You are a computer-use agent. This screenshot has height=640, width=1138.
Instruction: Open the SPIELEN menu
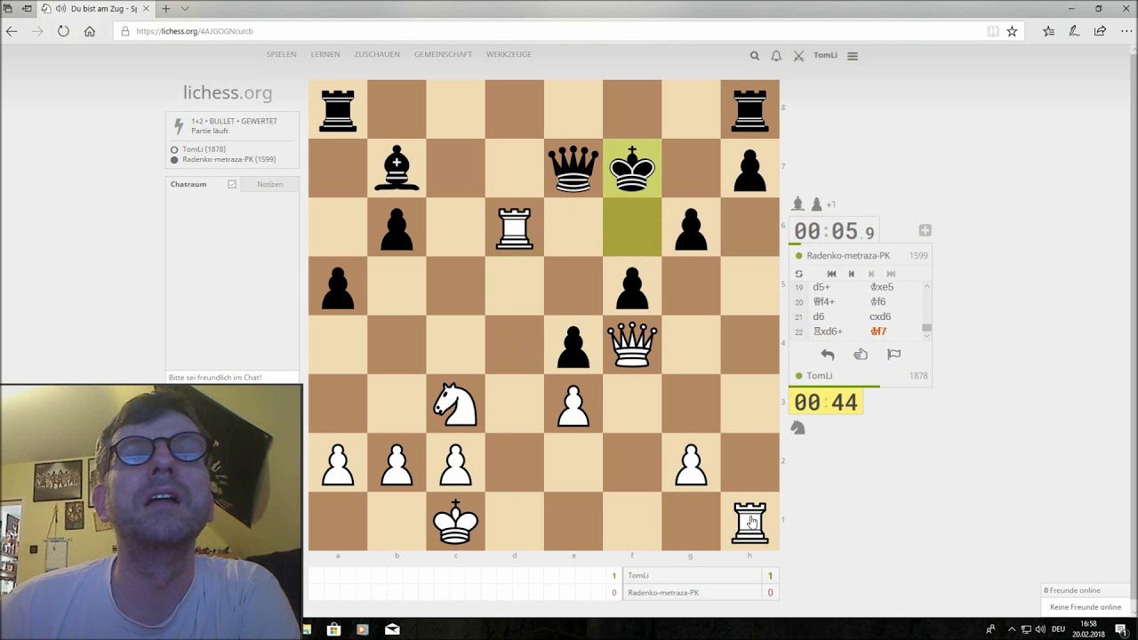(281, 54)
